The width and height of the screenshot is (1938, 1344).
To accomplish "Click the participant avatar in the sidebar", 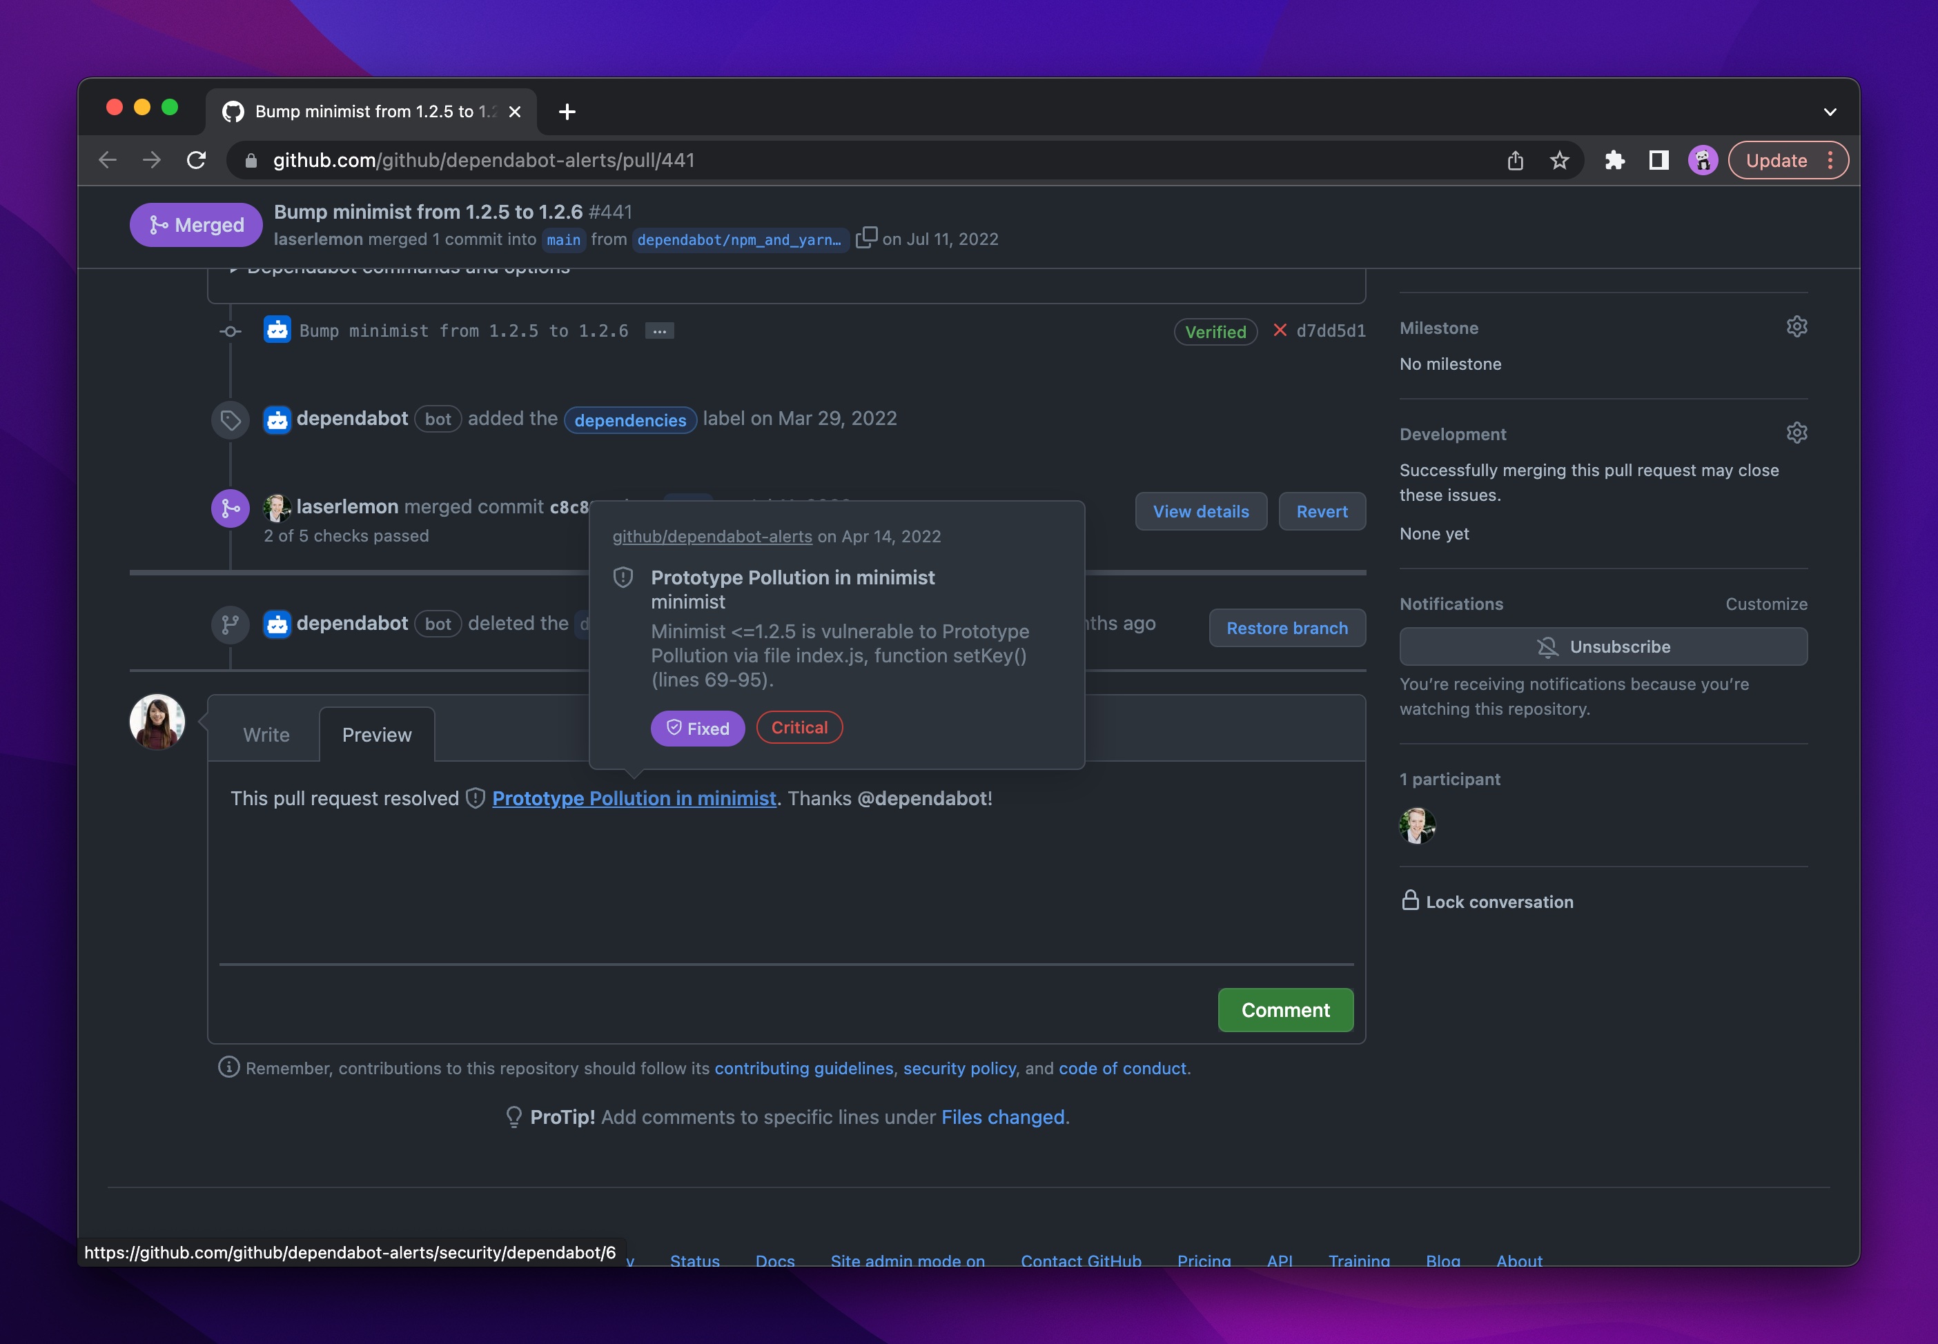I will [x=1418, y=825].
